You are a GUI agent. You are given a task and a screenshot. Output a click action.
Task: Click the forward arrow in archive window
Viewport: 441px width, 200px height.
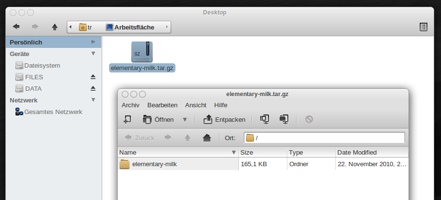tap(168, 138)
